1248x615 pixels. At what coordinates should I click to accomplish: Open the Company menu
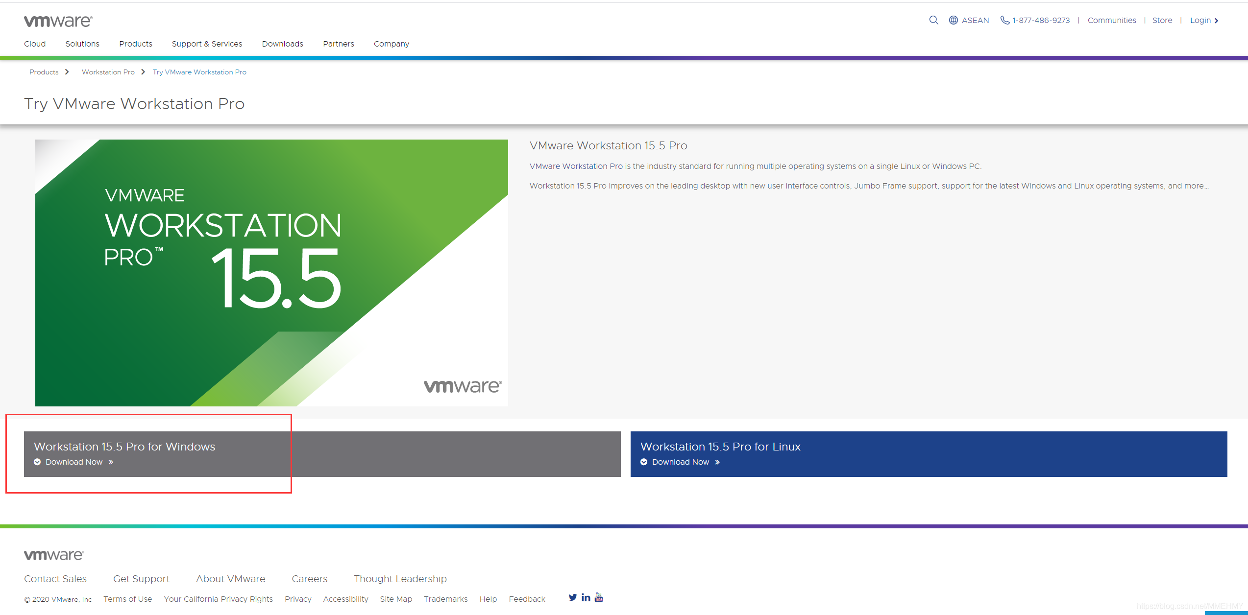[x=391, y=44]
